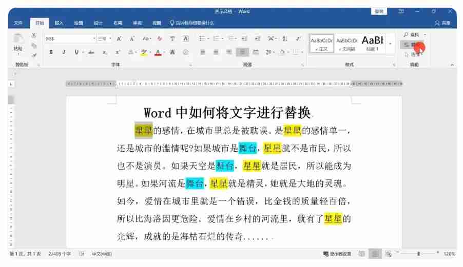Screen dimensions: 463x267
Task: Switch to the Design tab
Action: tap(98, 23)
